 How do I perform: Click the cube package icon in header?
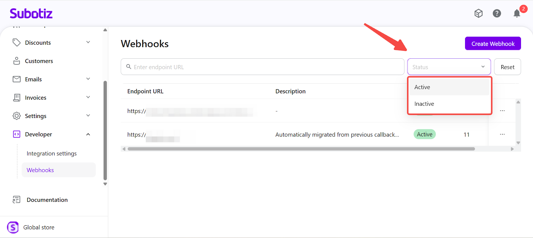[x=478, y=13]
